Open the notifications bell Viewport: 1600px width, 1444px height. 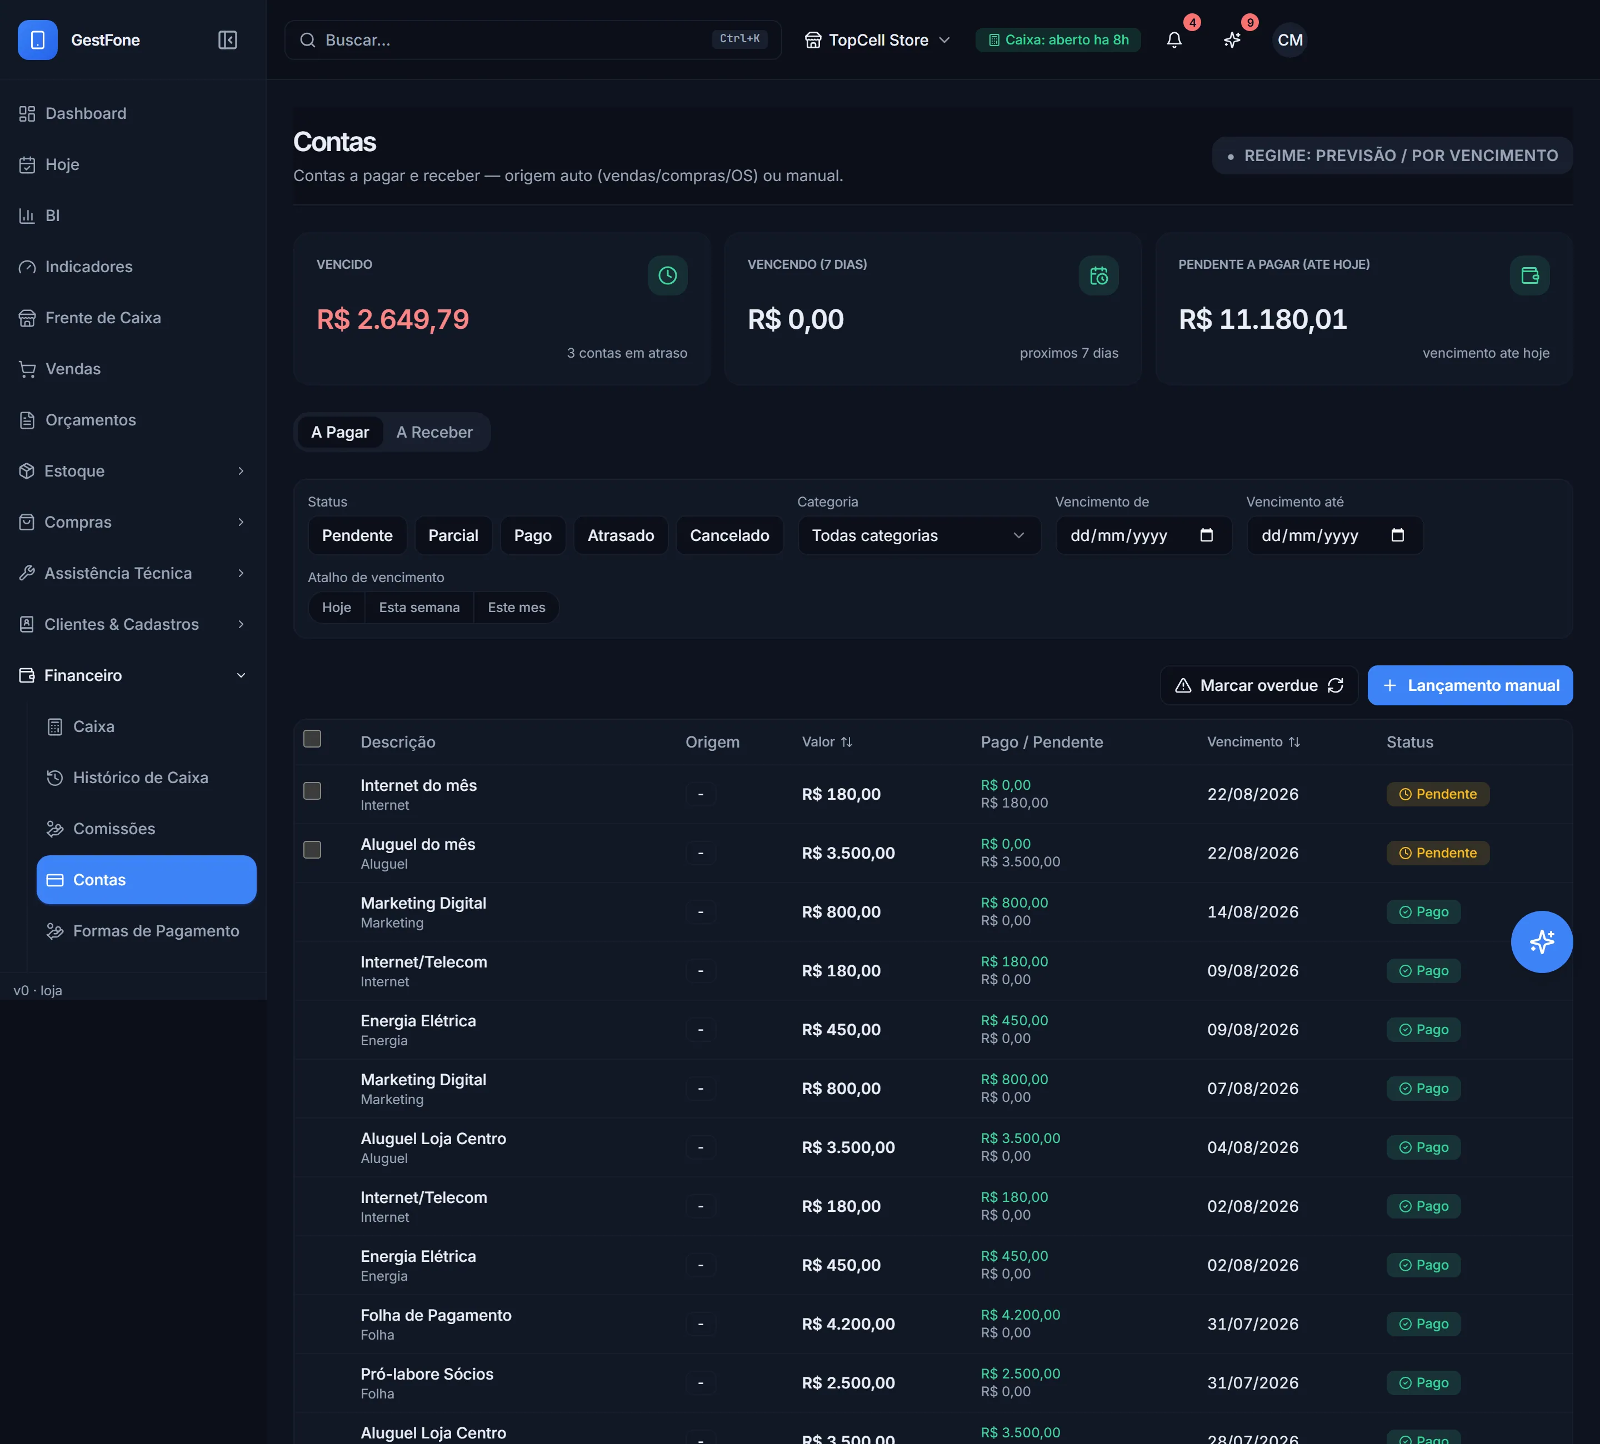pyautogui.click(x=1174, y=39)
